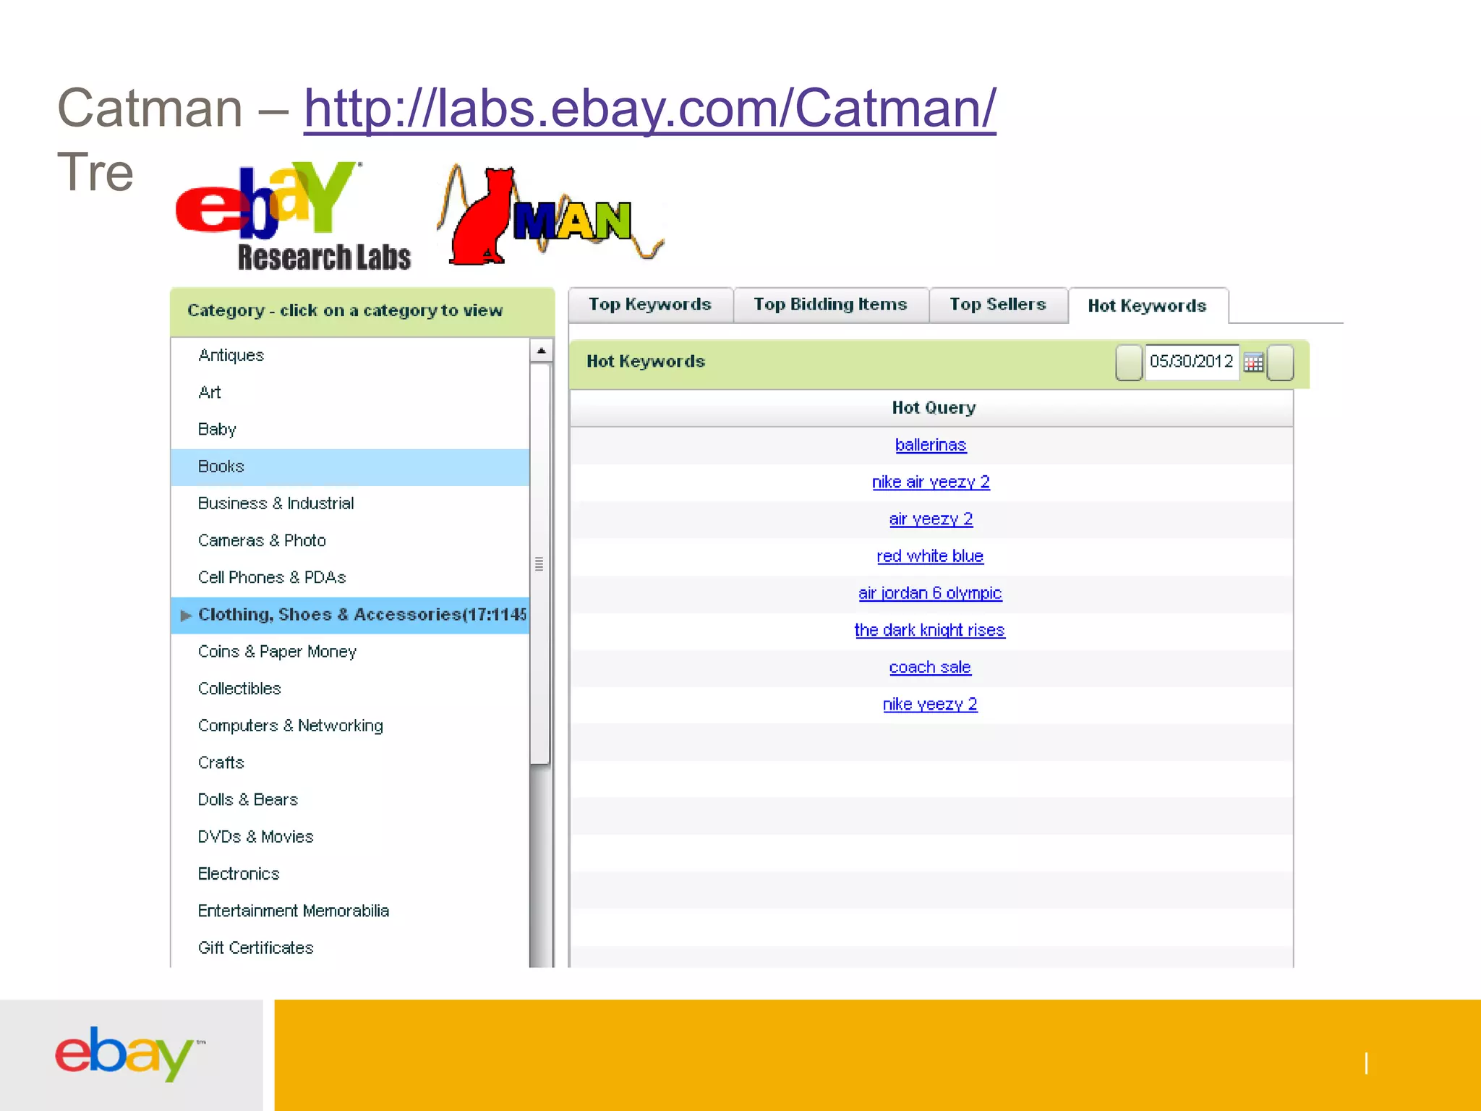Image resolution: width=1481 pixels, height=1111 pixels.
Task: Switch to the Top Keywords tab
Action: pos(650,305)
